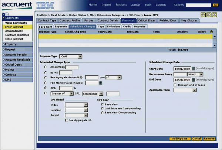Click the Select column arrow icon
This screenshot has width=222, height=150.
pos(211,32)
